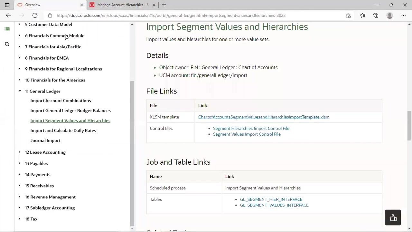Open the documentation search icon
The image size is (412, 232).
coord(7,44)
